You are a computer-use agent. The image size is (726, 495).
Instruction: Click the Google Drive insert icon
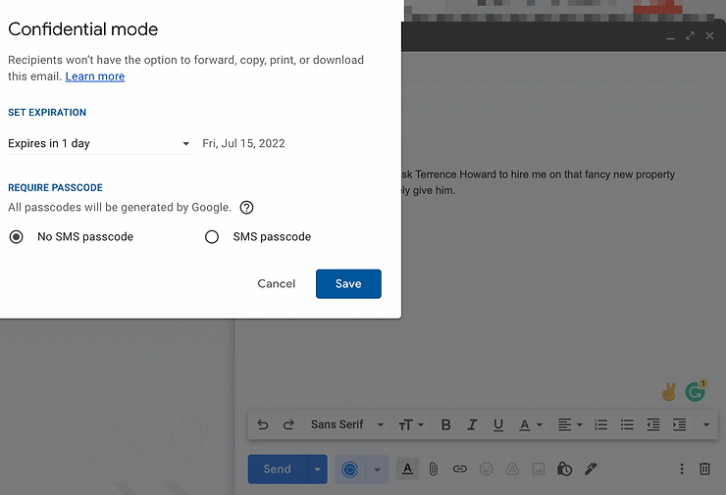pyautogui.click(x=512, y=470)
